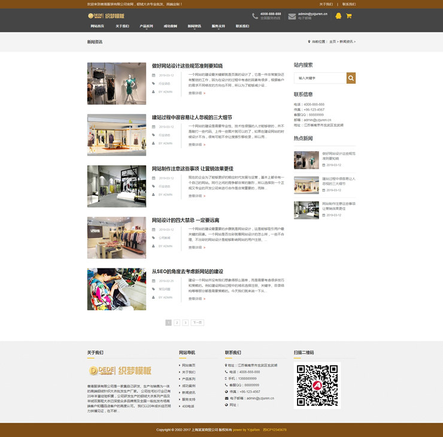The image size is (443, 437).
Task: Click 产品系列 link in footer site navigation
Action: (x=189, y=379)
